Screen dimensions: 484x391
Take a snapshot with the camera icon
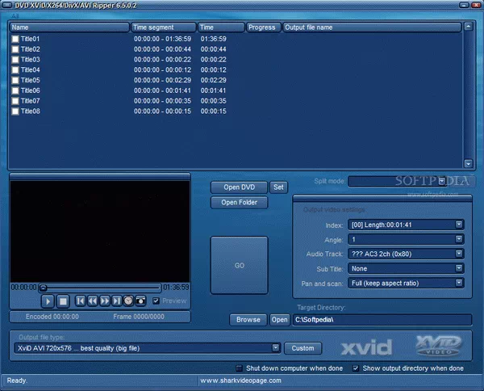[140, 301]
